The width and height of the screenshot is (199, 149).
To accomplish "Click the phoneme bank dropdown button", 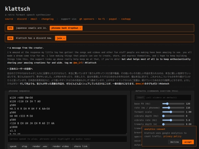I will pyautogui.click(x=66, y=28).
